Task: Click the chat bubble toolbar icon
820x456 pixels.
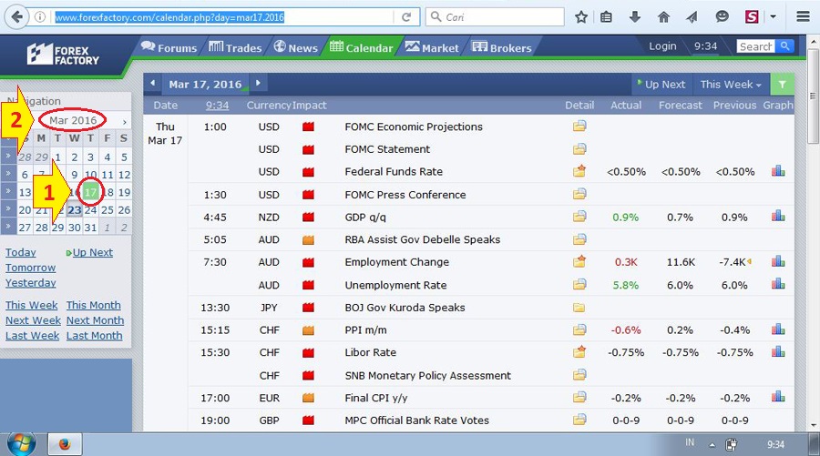Action: pos(722,17)
